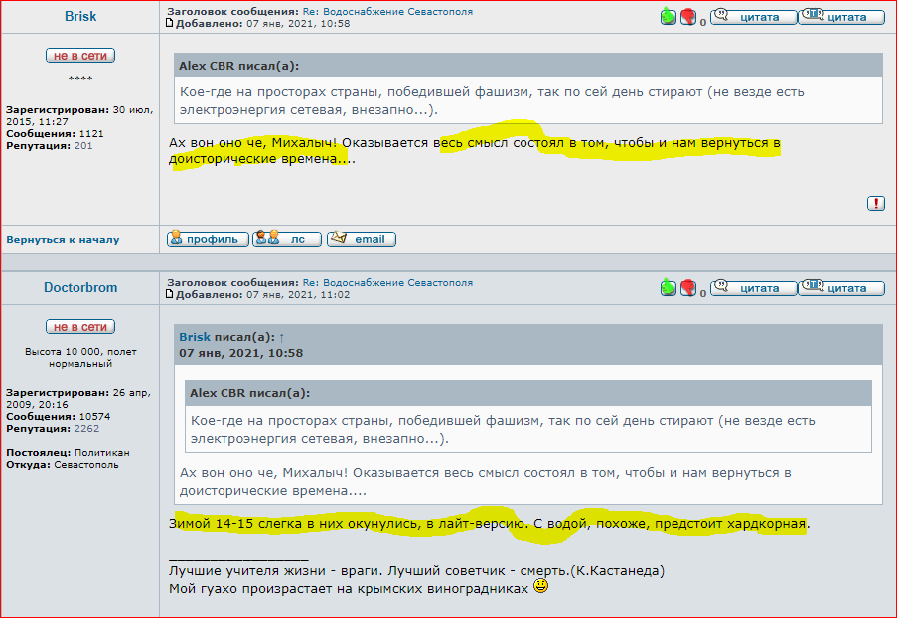Viewport: 897px width, 618px height.
Task: Click Откуда: Севастополь text
Action: click(x=63, y=465)
